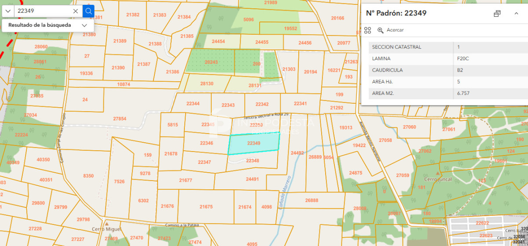This screenshot has height=246, width=528.
Task: Click the highlighted parcel 22349 on the map
Action: [254, 143]
